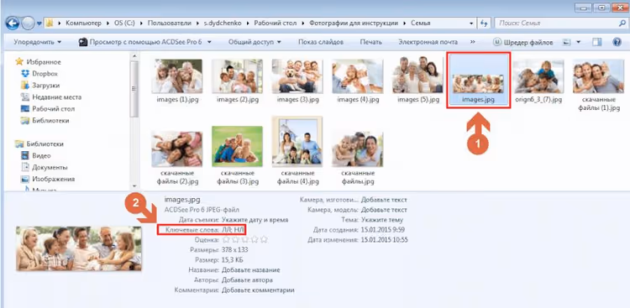Click the change view icon
The width and height of the screenshot is (630, 308).
(x=566, y=42)
